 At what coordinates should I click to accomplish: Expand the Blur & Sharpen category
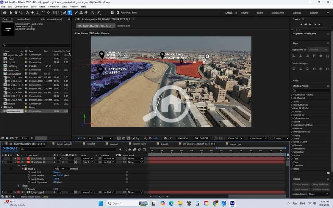tap(292, 105)
